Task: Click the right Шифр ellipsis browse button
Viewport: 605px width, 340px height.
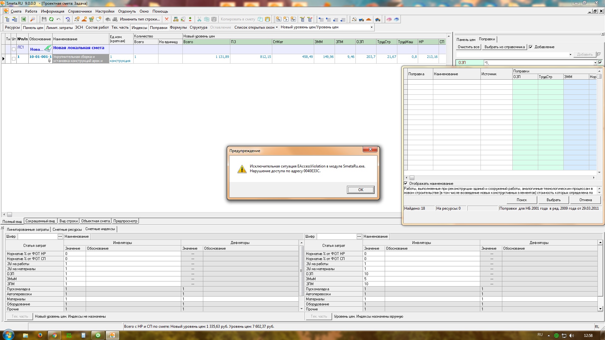Action: [x=359, y=236]
